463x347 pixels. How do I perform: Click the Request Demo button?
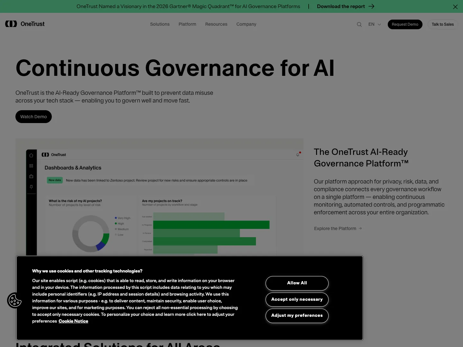(405, 24)
